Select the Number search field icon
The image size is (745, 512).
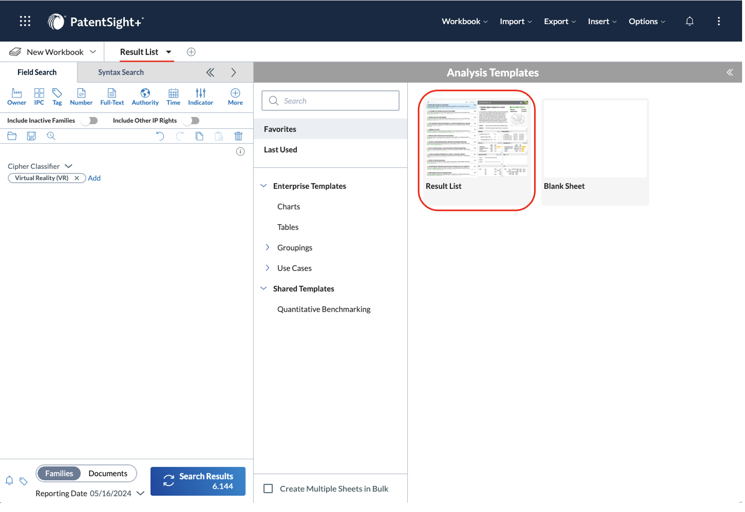click(x=81, y=97)
